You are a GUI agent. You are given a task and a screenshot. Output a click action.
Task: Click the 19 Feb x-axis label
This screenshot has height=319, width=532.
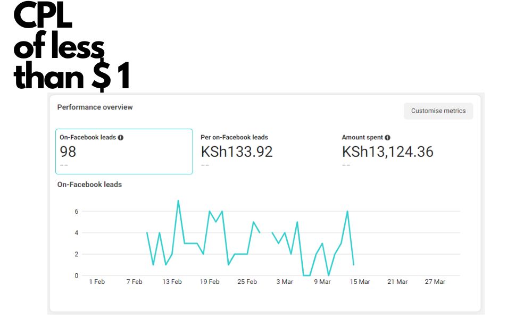210,282
